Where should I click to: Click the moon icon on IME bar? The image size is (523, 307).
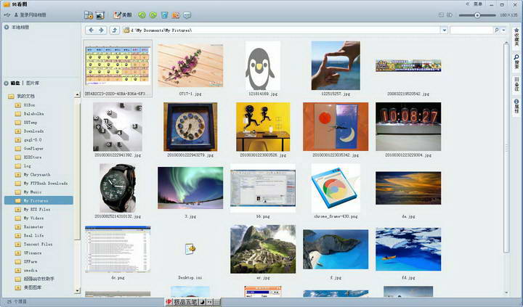pyautogui.click(x=203, y=302)
